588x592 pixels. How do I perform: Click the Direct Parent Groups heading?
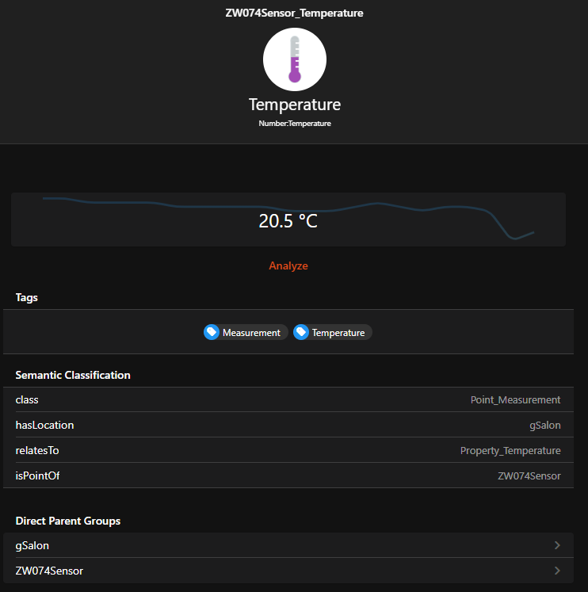coord(68,521)
